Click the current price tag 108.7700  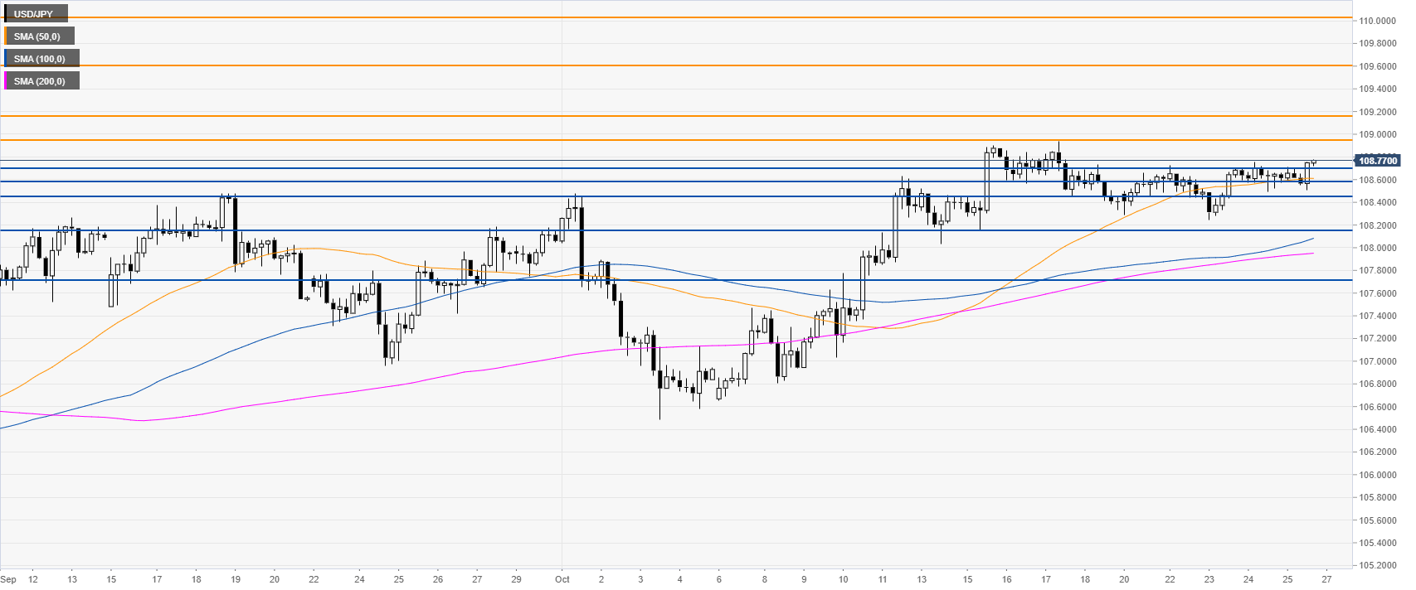tap(1377, 161)
